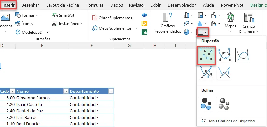Expand the Modelos 3D dropdown arrow
267x127 pixels.
click(x=47, y=32)
